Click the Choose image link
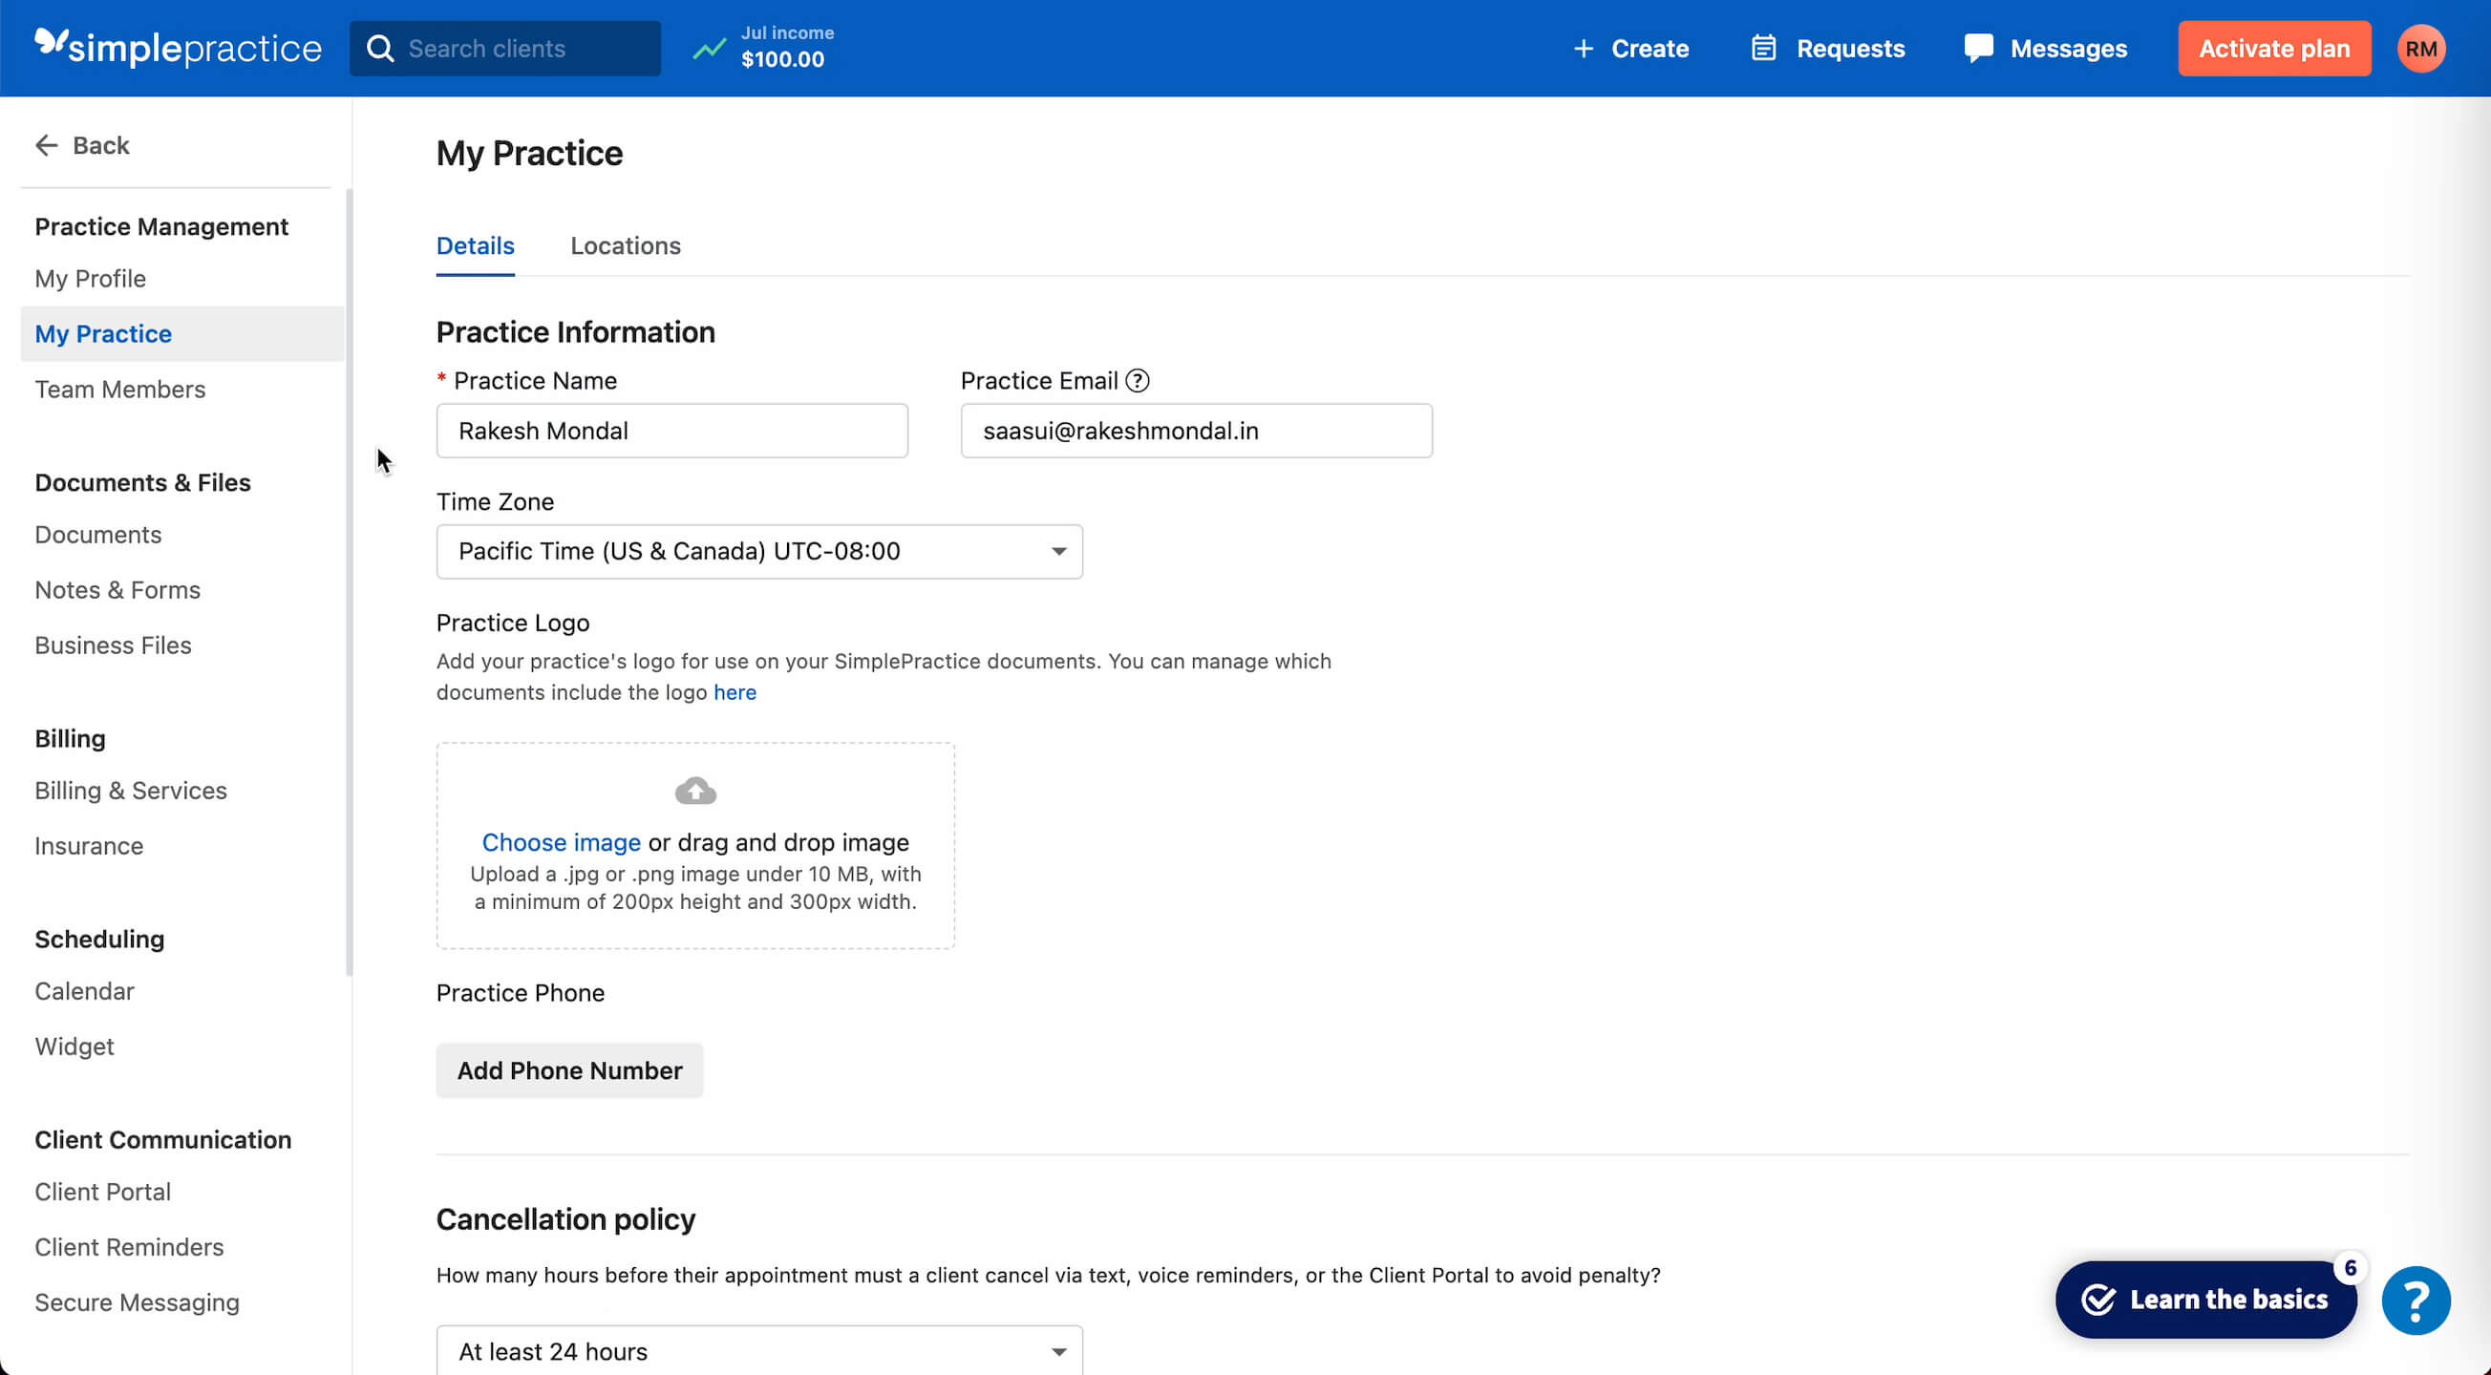Screen dimensions: 2491x1375 point(561,842)
